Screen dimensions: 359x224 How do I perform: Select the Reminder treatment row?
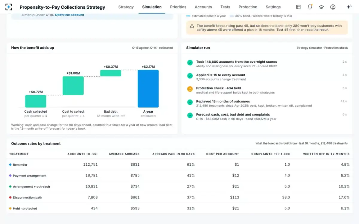pyautogui.click(x=180, y=165)
